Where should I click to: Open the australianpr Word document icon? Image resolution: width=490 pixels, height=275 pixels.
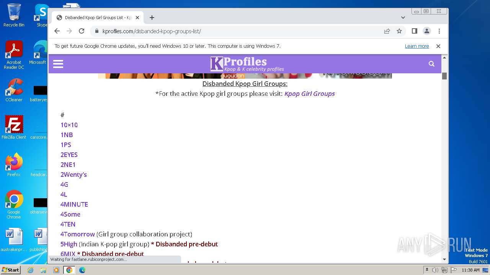tap(14, 240)
